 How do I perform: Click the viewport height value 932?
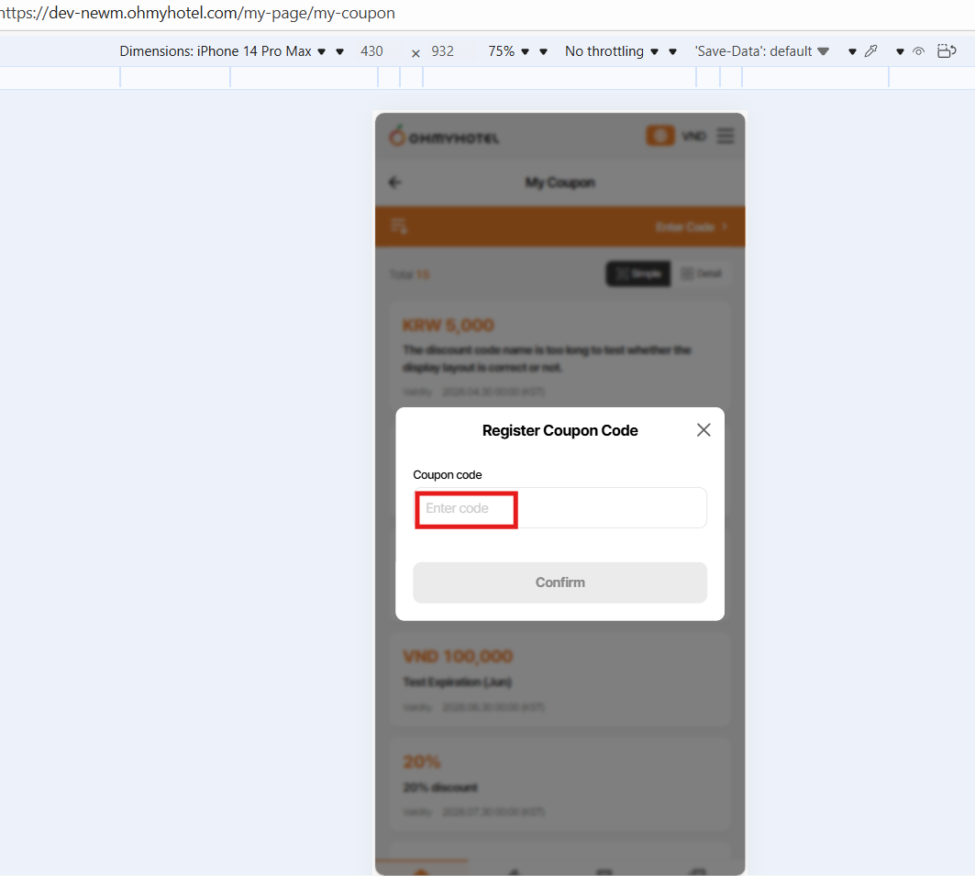(x=443, y=51)
